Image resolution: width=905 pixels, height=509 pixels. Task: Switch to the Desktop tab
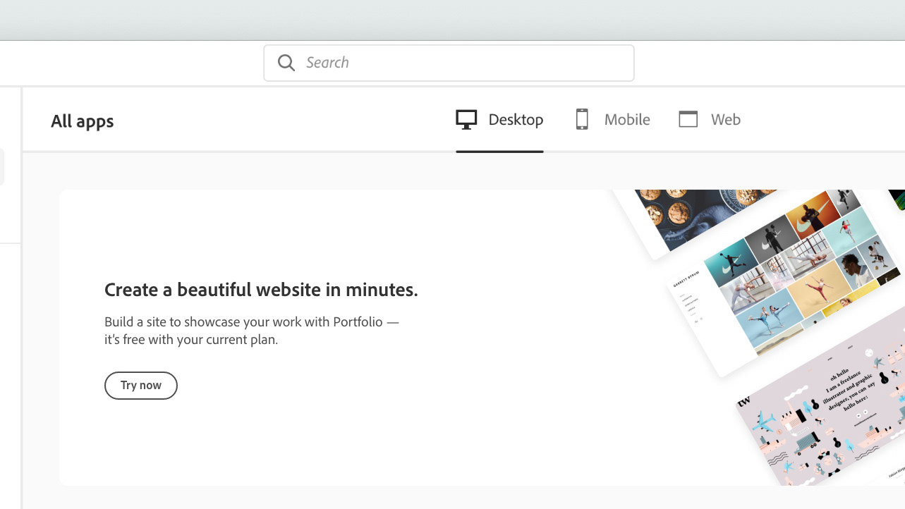(x=499, y=120)
